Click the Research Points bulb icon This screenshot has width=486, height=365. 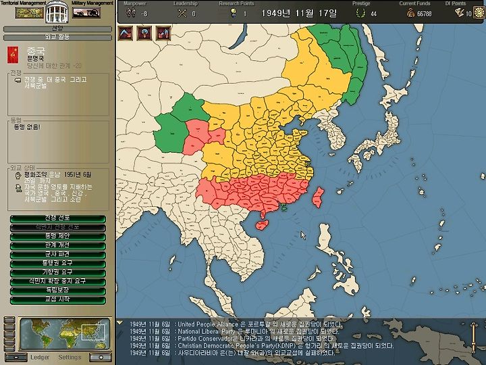point(234,13)
